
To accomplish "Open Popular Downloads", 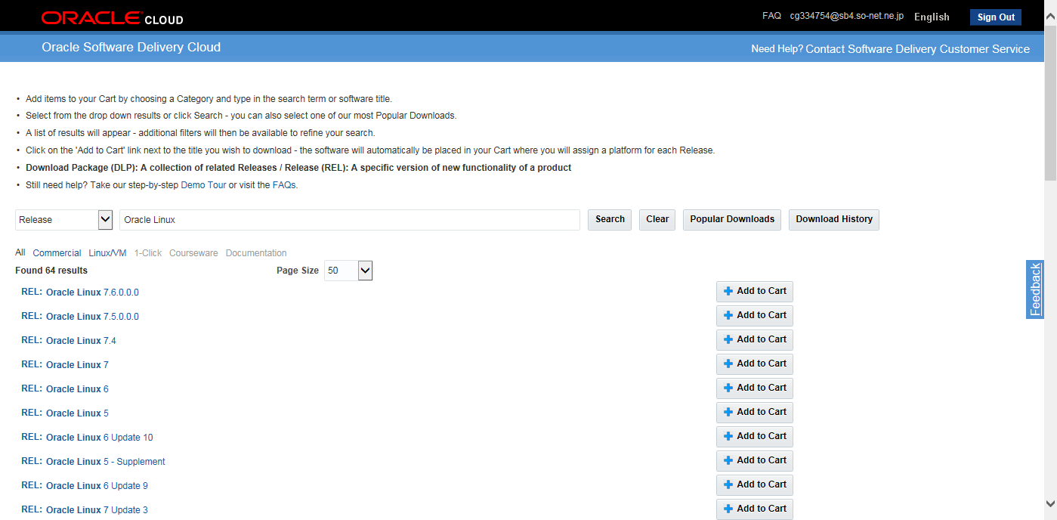I will click(731, 219).
